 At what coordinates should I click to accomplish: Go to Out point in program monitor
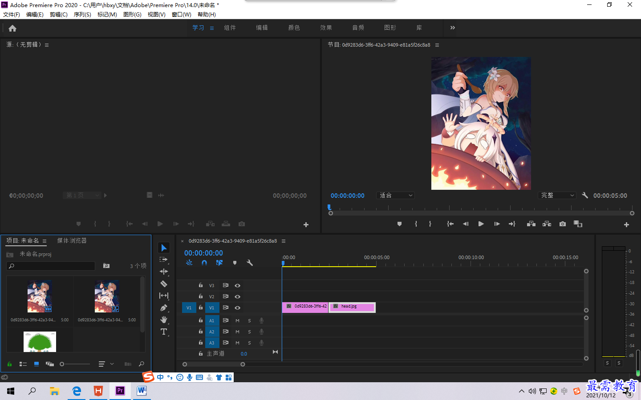(x=512, y=224)
